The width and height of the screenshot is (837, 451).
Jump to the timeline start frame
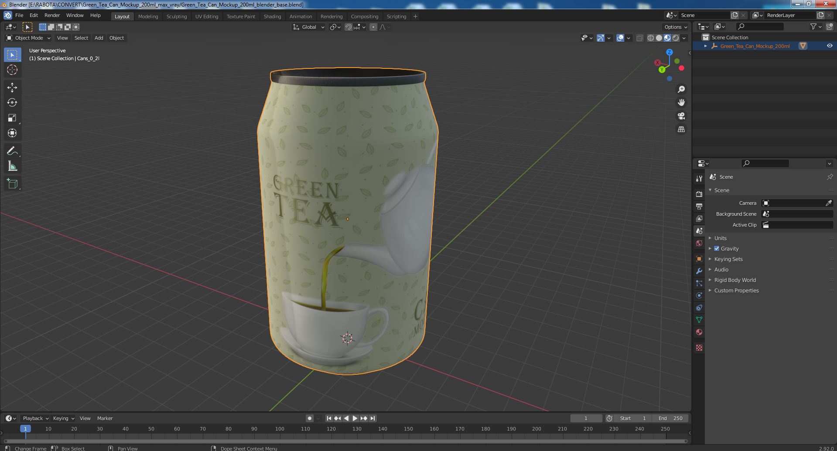tap(329, 418)
